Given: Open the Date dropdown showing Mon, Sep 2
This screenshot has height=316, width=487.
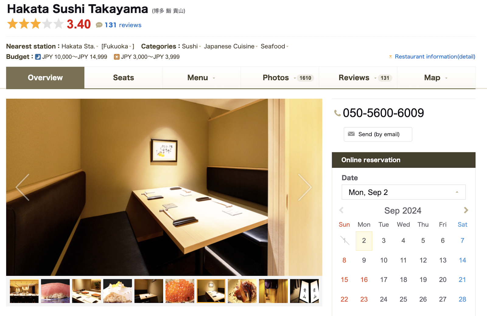Looking at the screenshot, I should click(403, 192).
